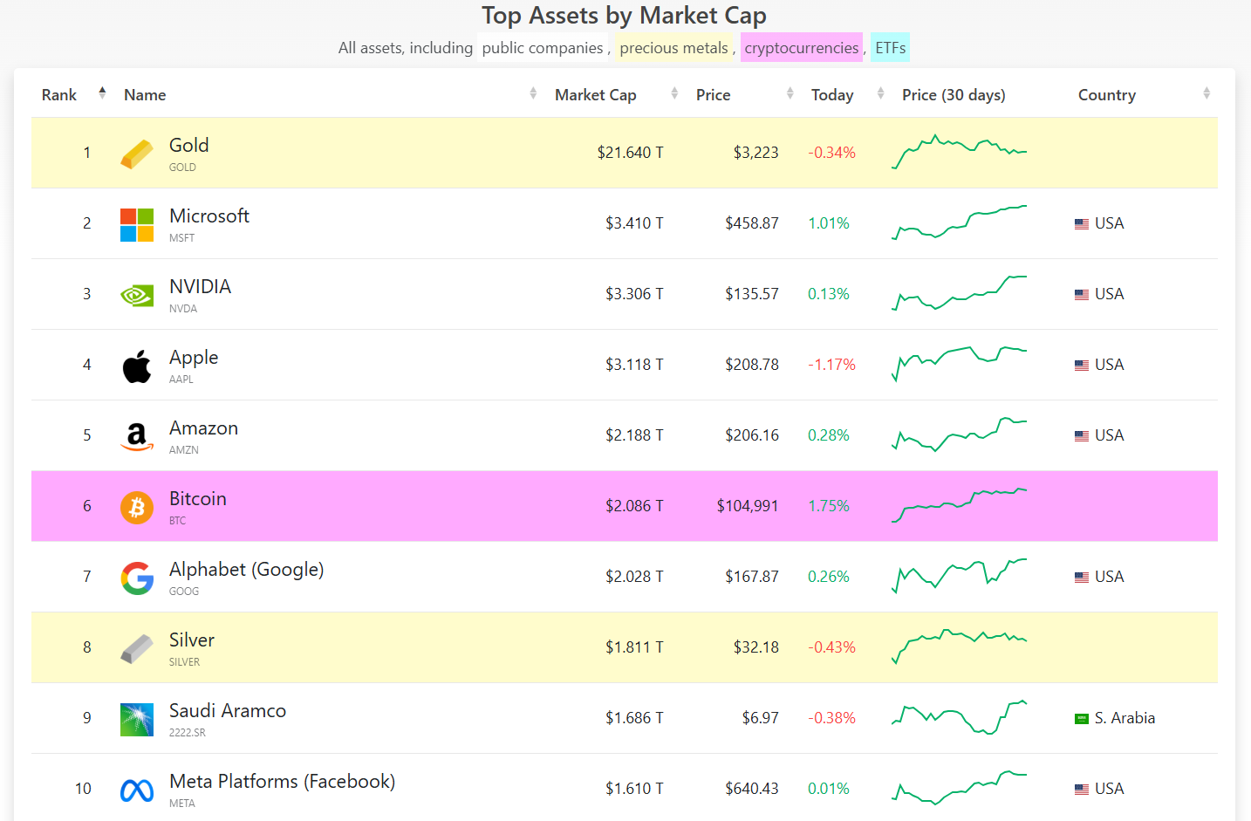Open the NVIDIA company page
This screenshot has height=821, width=1251.
pyautogui.click(x=200, y=287)
